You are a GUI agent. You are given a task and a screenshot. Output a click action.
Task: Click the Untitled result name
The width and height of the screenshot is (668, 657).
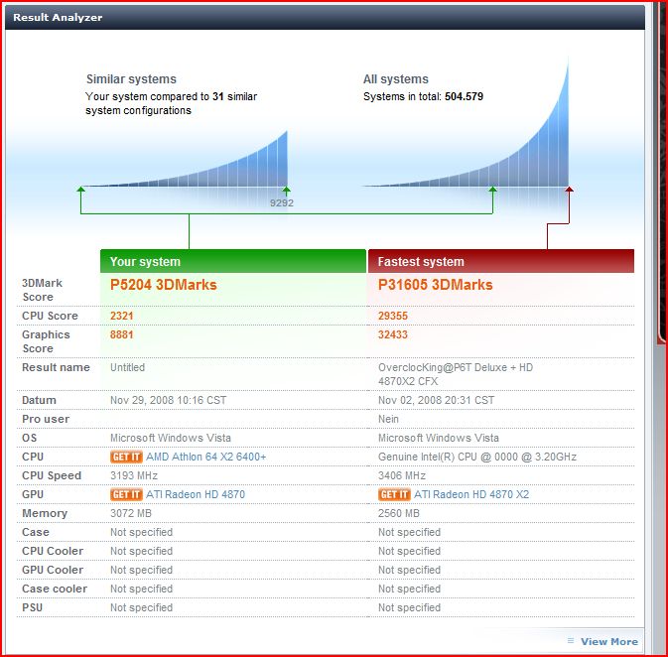click(127, 367)
